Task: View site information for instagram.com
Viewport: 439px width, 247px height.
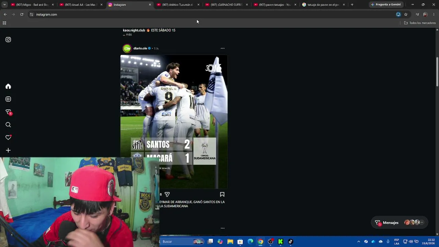Action: coord(31,14)
